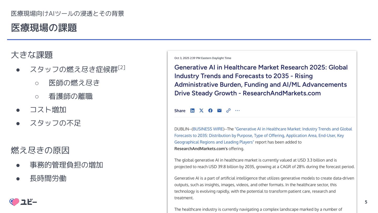Click the heading 大きな課題
The width and height of the screenshot is (378, 213).
pos(32,55)
